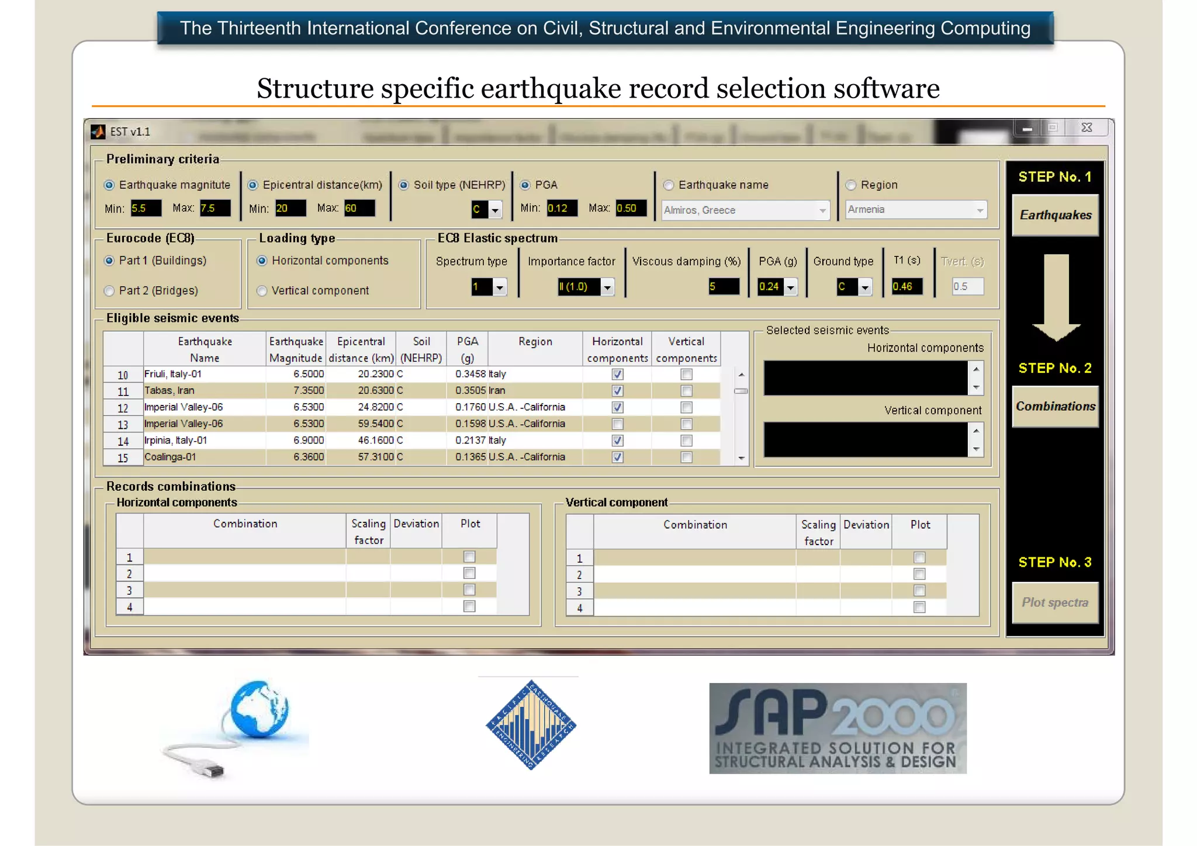Screen dimensions: 1197x846
Task: Click the eligible seismic events scrollbar thumb
Action: (741, 391)
